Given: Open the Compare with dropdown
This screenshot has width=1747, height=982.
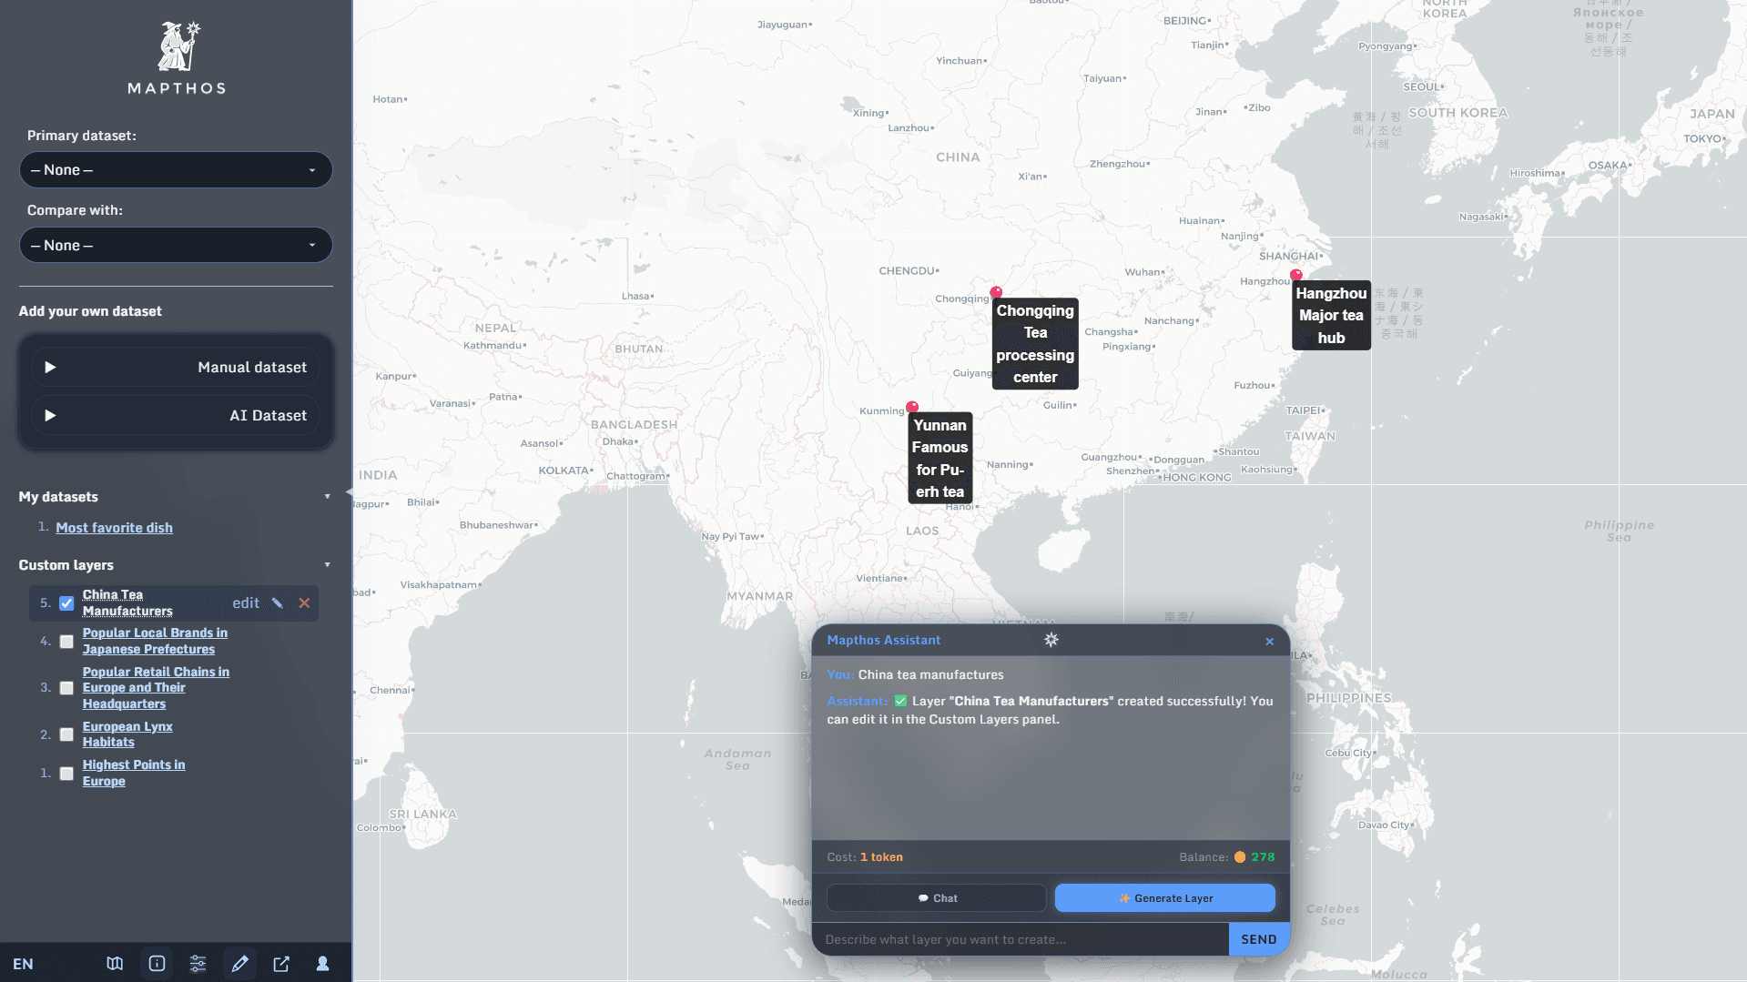Looking at the screenshot, I should pyautogui.click(x=176, y=246).
